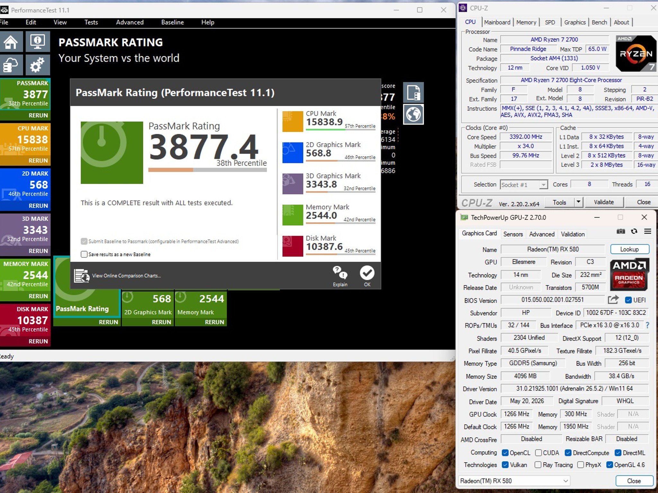
Task: Click Close button in GPU-Z
Action: pos(634,481)
